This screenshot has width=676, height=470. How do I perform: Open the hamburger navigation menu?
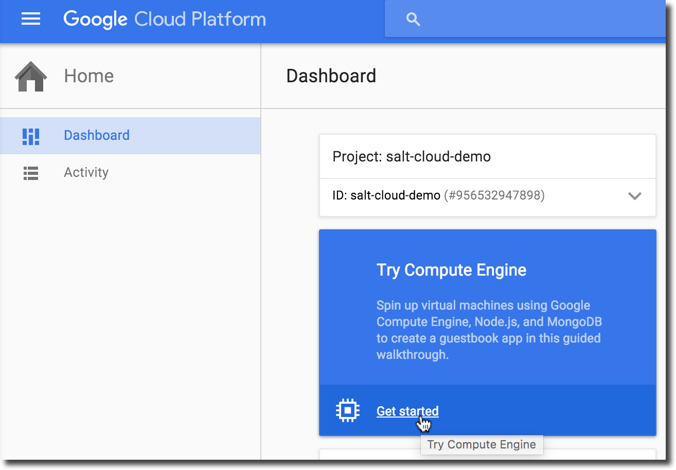pos(31,20)
